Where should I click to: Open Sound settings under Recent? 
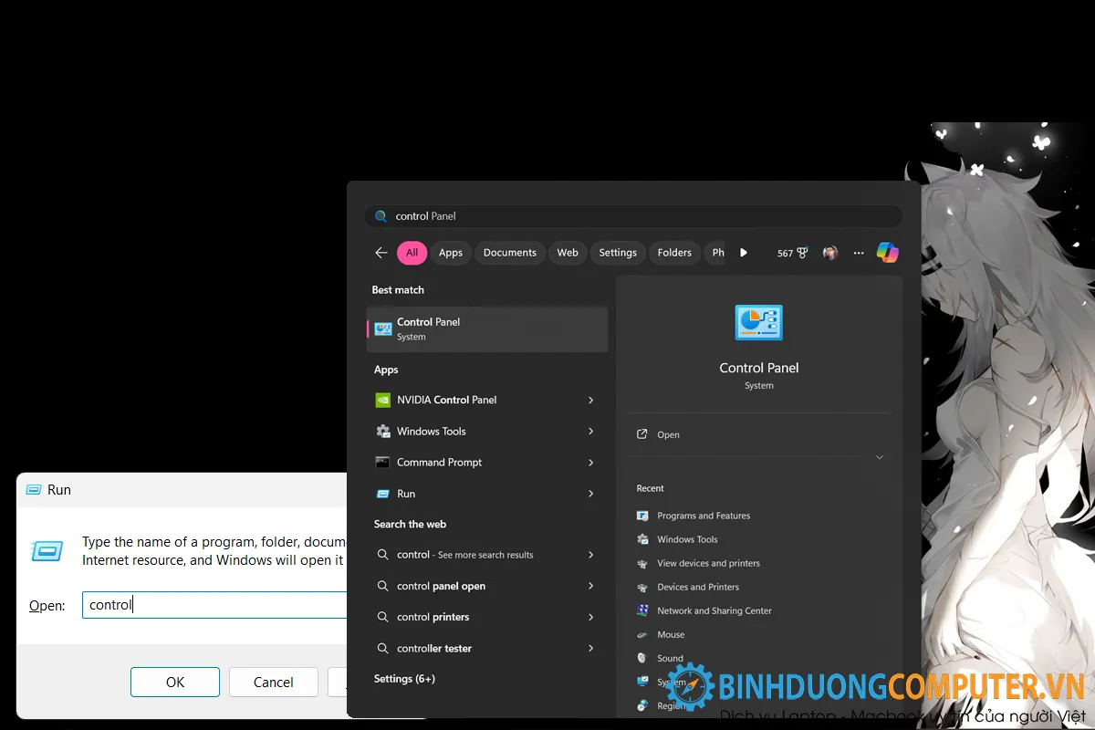click(x=669, y=657)
